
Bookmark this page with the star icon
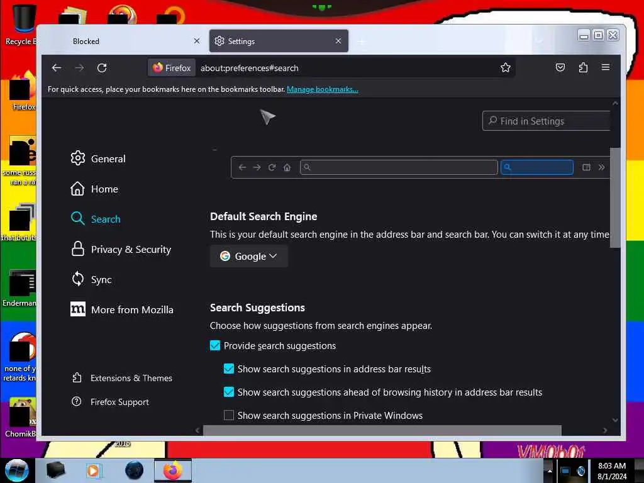(x=505, y=67)
